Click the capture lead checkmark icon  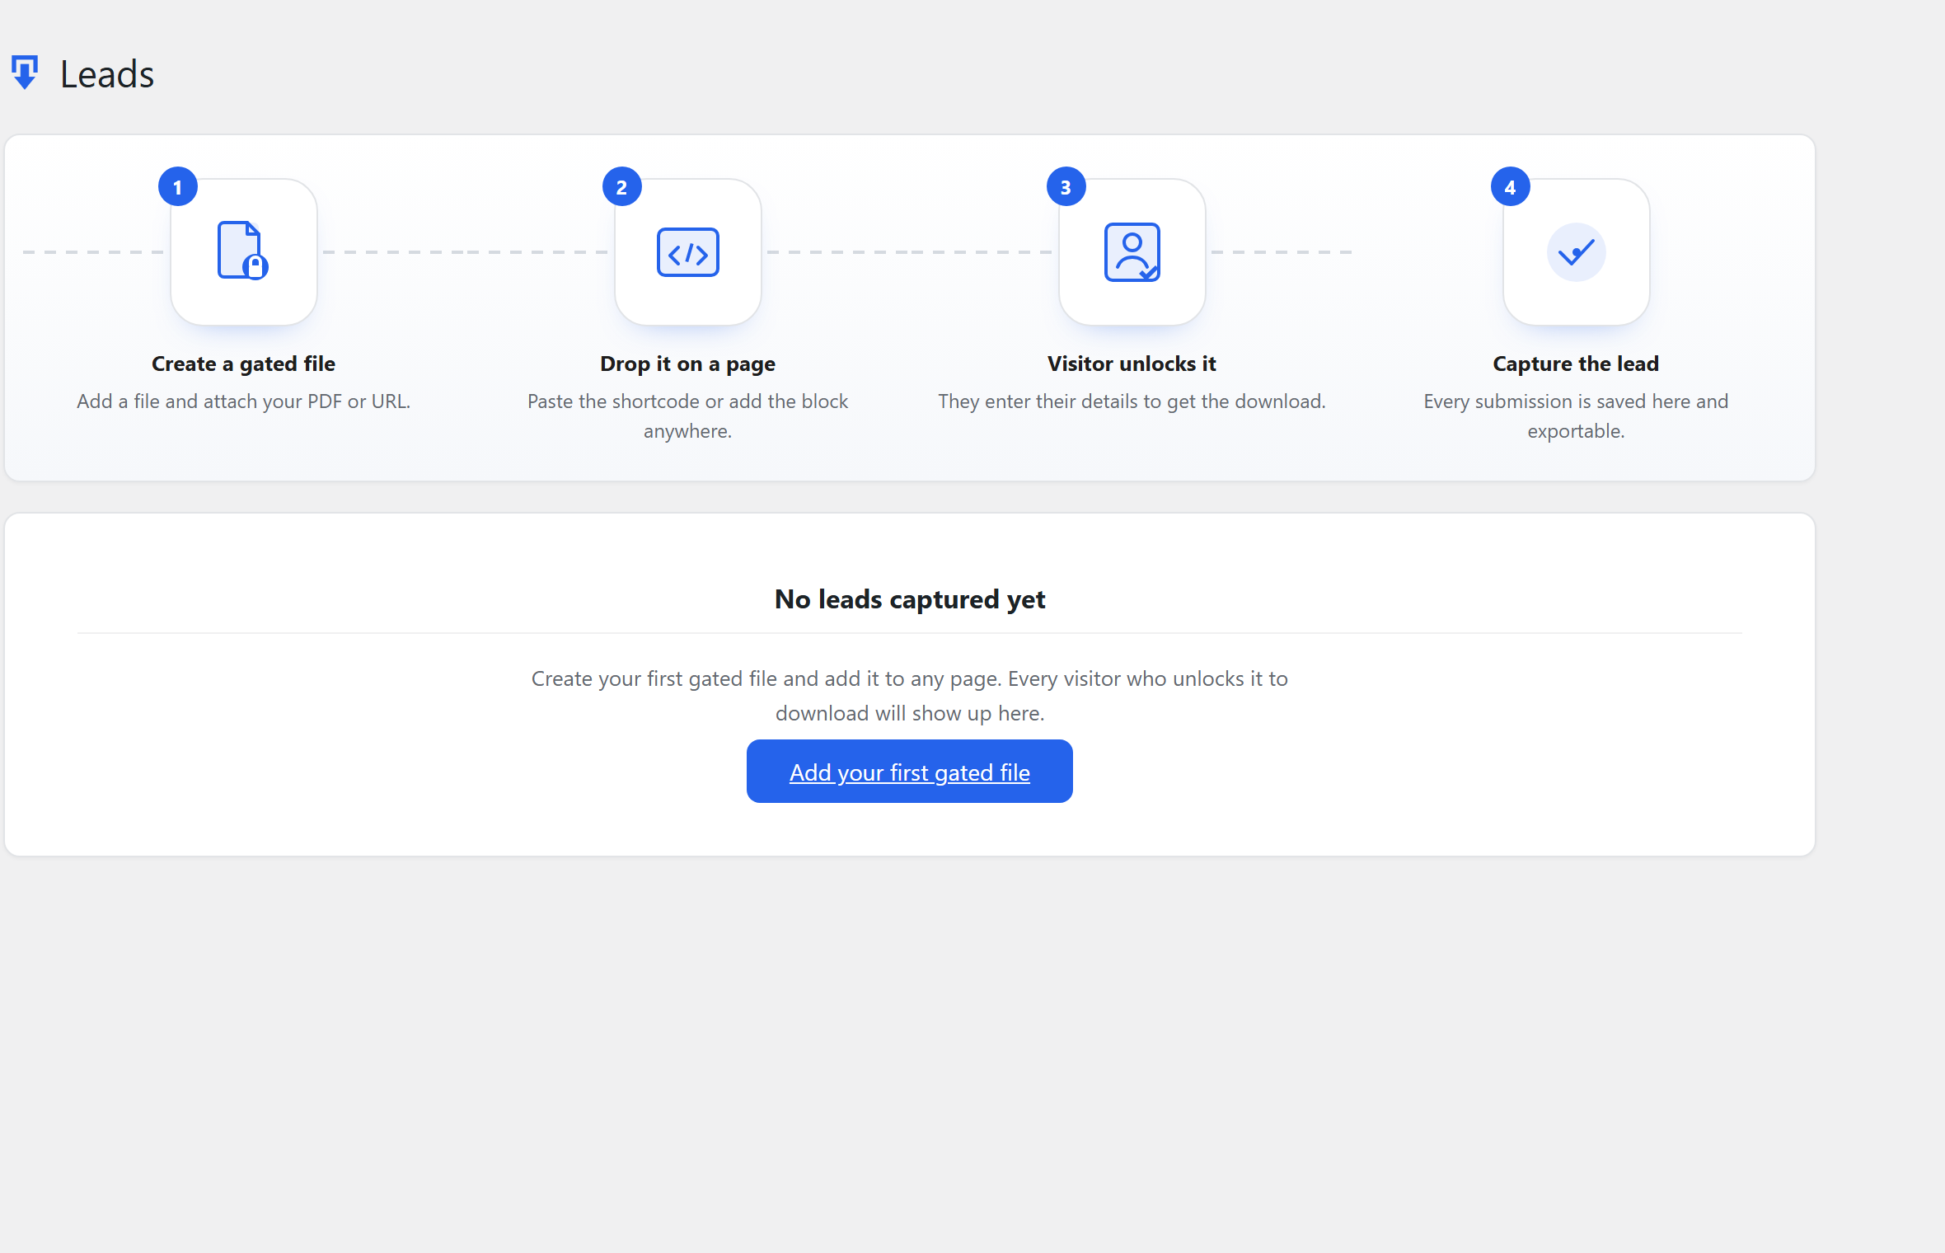1577,252
